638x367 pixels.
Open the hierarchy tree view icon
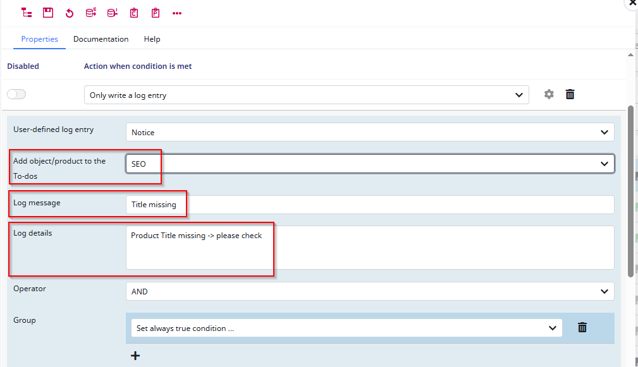(x=26, y=12)
